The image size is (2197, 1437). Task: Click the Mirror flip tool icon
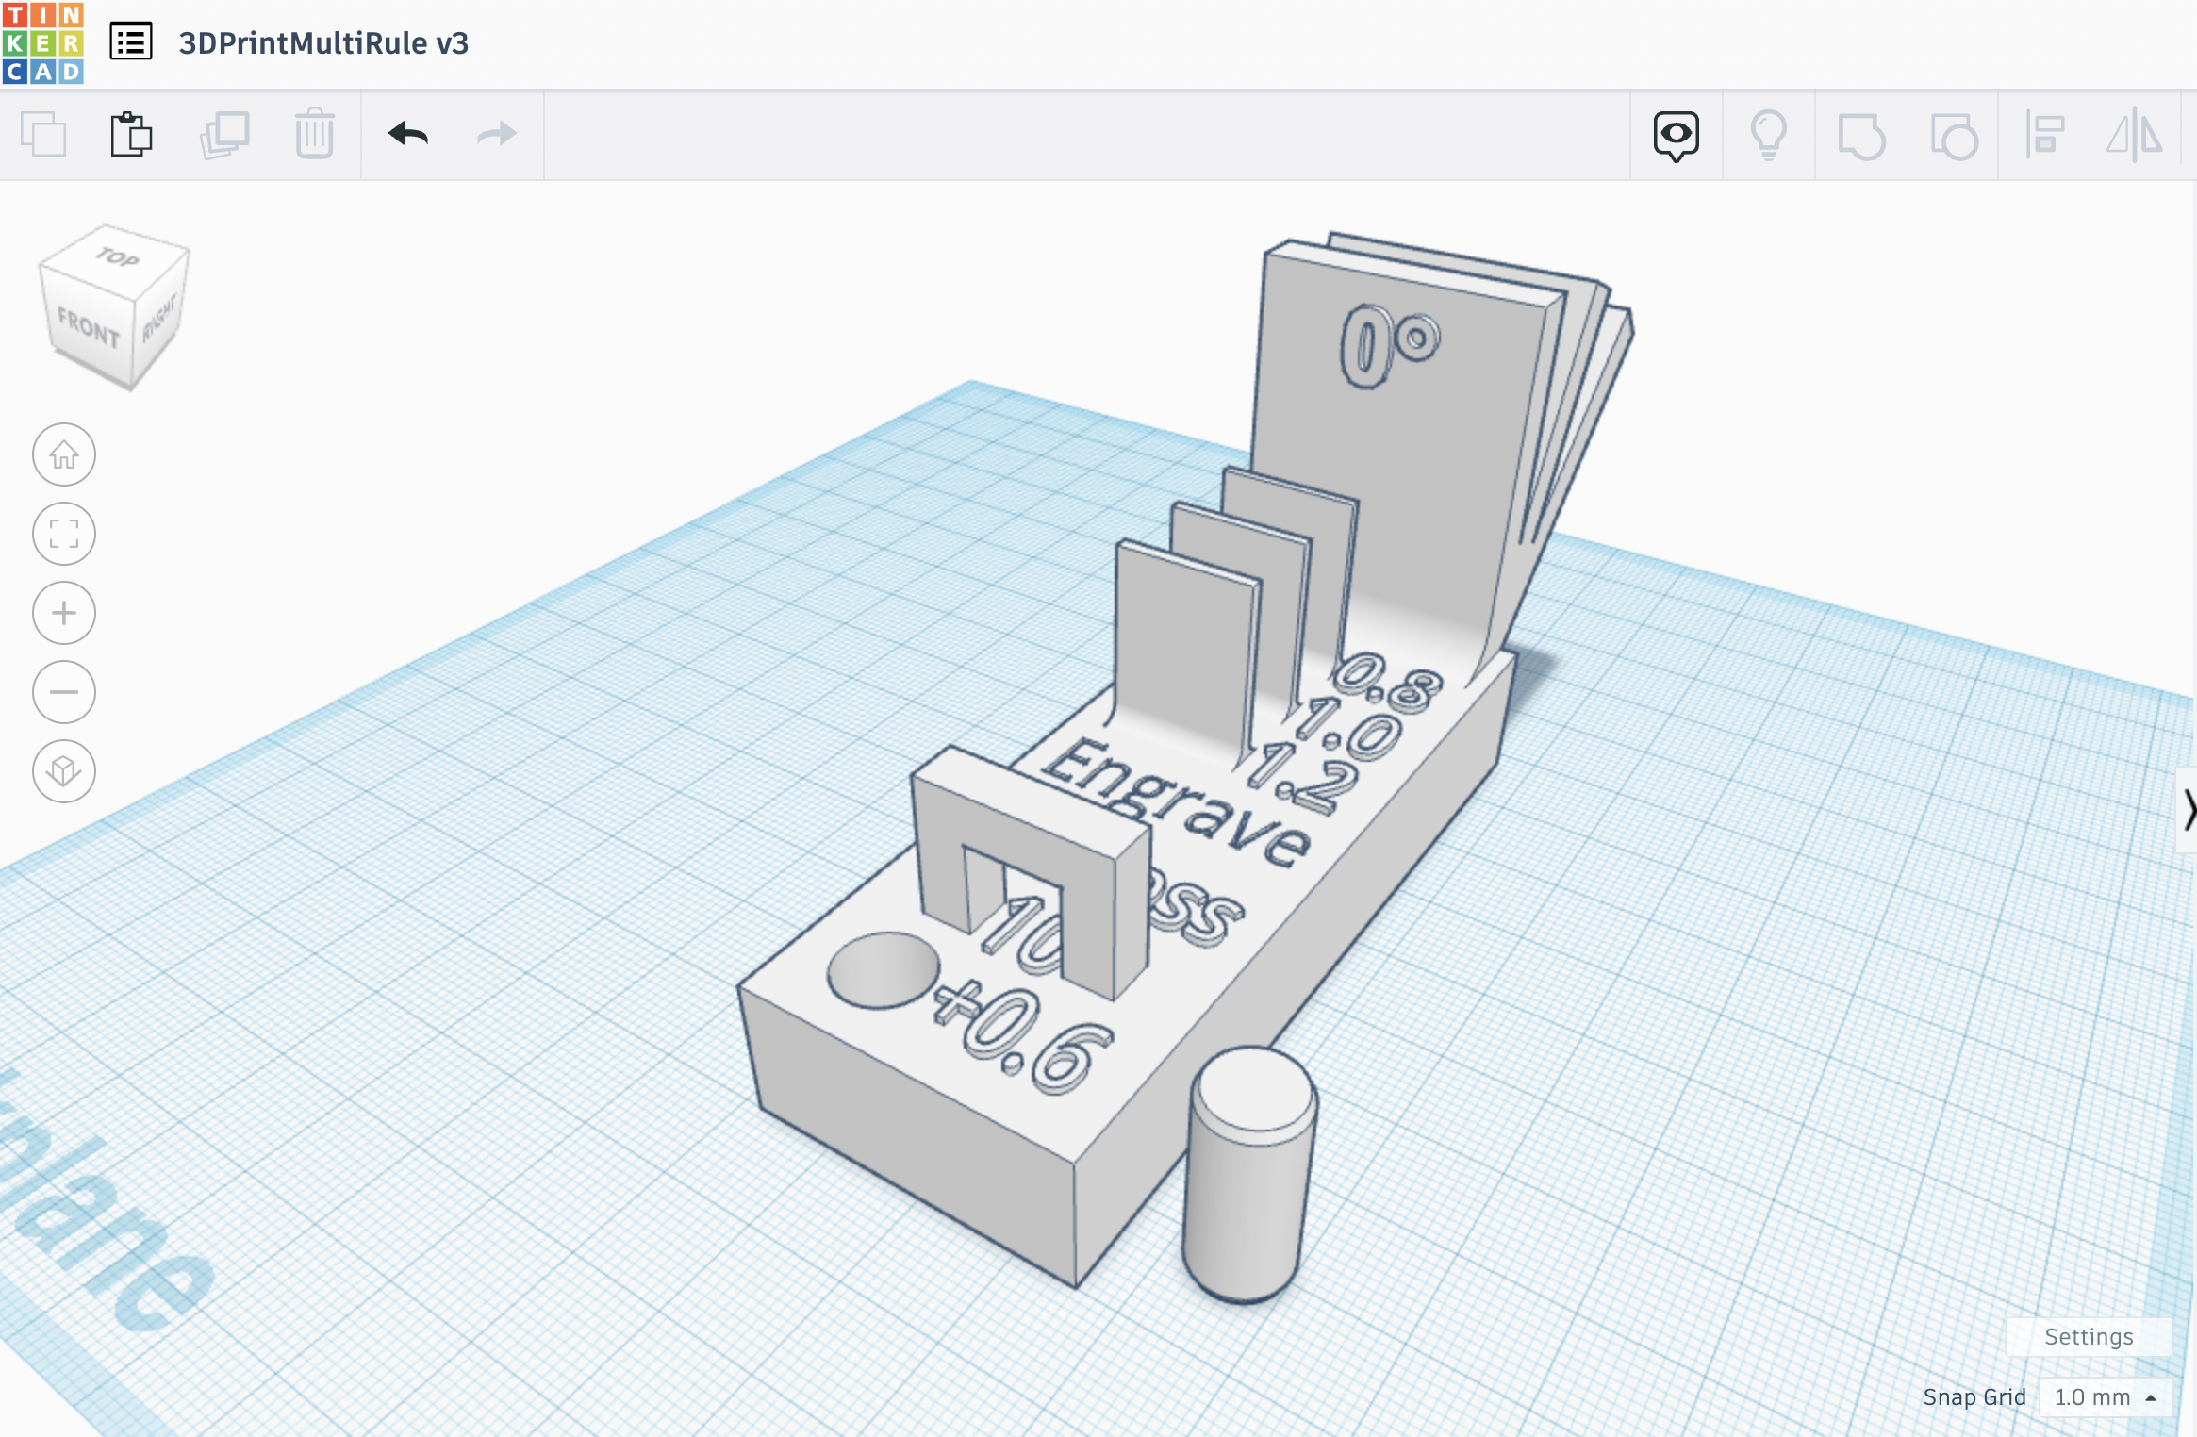2135,134
